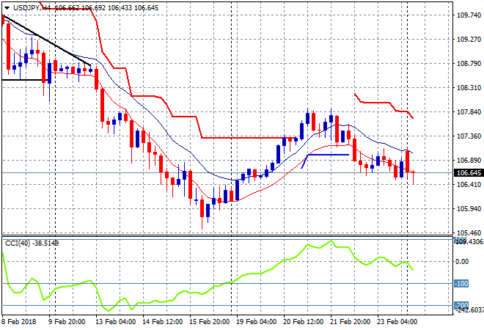Click the CCI(40) -38.5149 indicator label
Image resolution: width=484 pixels, height=330 pixels.
click(x=32, y=243)
